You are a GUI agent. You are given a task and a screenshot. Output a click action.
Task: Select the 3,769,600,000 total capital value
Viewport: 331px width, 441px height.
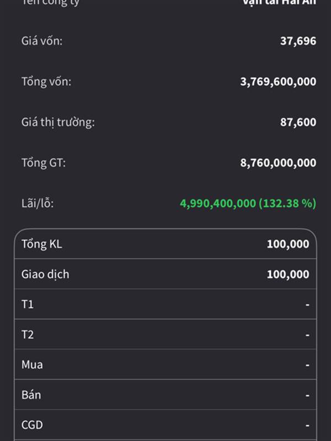[x=278, y=82]
